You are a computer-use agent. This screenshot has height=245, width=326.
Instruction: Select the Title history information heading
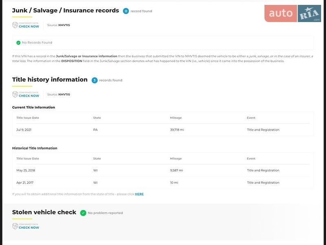pos(50,80)
